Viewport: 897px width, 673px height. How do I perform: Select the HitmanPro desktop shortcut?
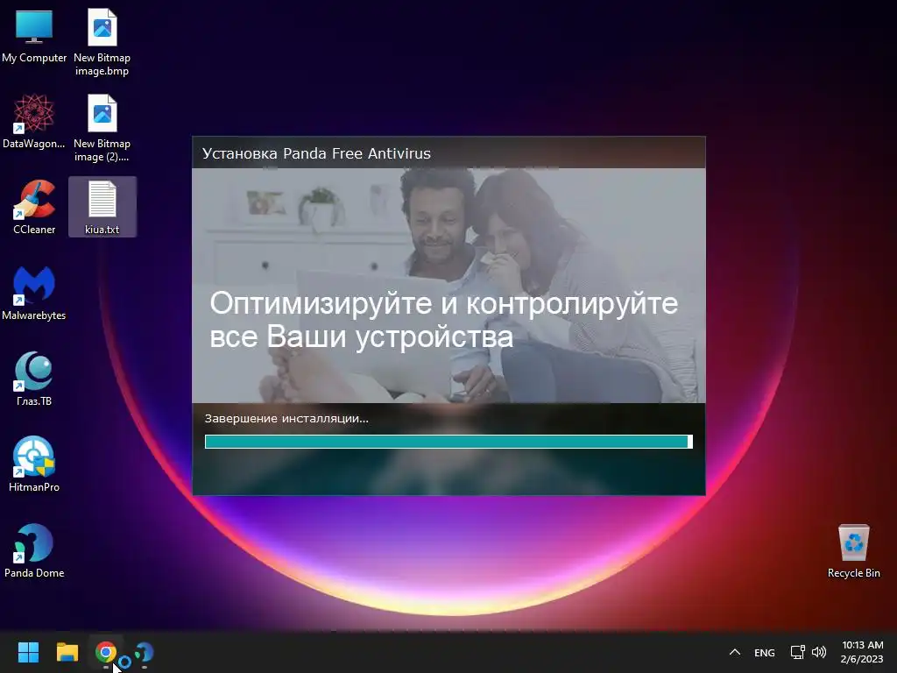click(34, 464)
